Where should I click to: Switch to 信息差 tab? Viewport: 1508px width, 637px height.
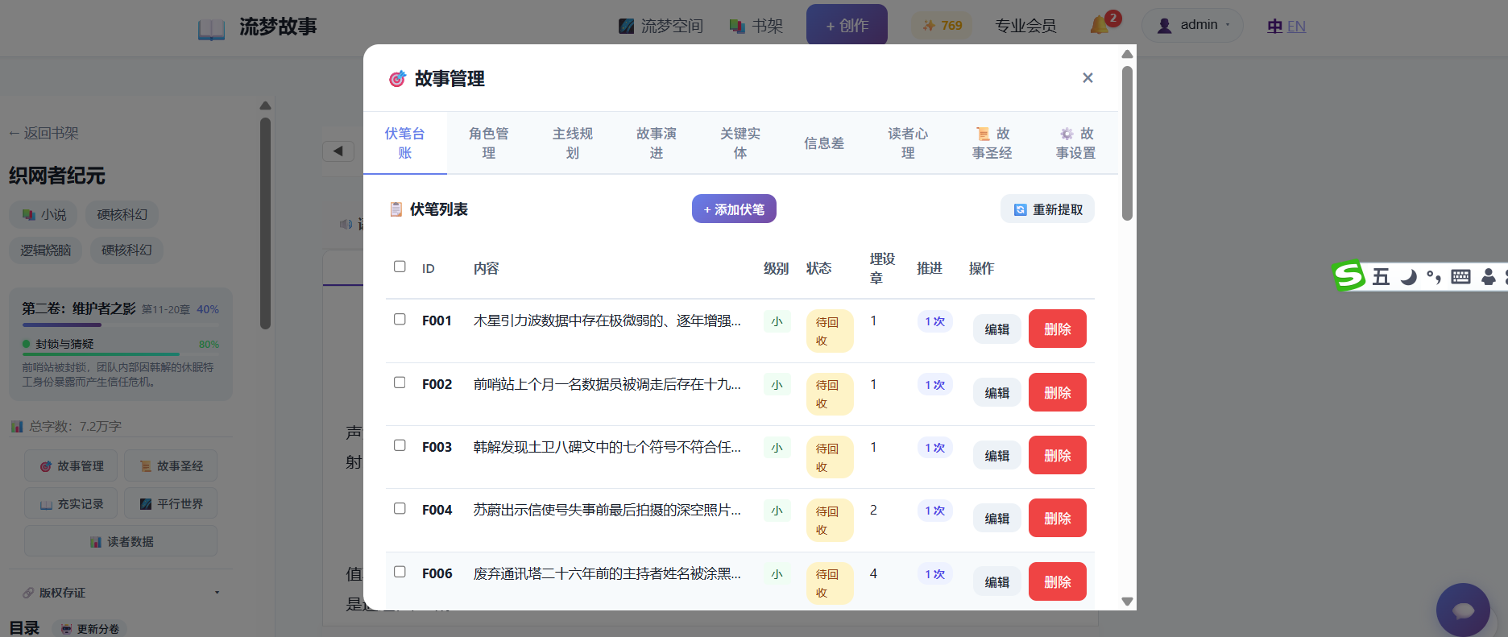tap(823, 143)
